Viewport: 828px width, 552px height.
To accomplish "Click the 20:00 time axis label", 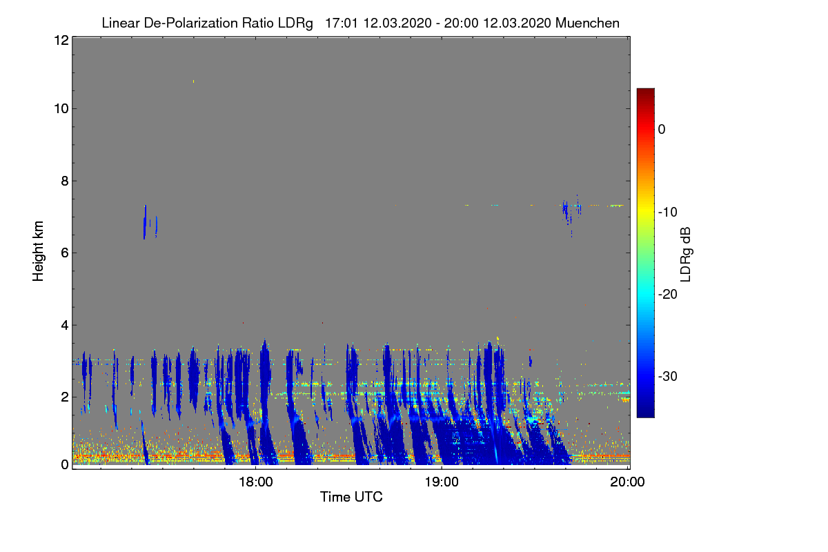I will [628, 482].
